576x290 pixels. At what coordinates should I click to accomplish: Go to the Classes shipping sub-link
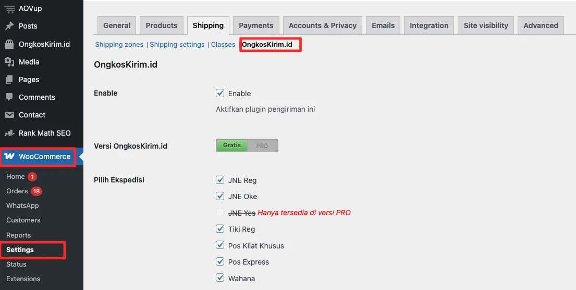click(223, 45)
